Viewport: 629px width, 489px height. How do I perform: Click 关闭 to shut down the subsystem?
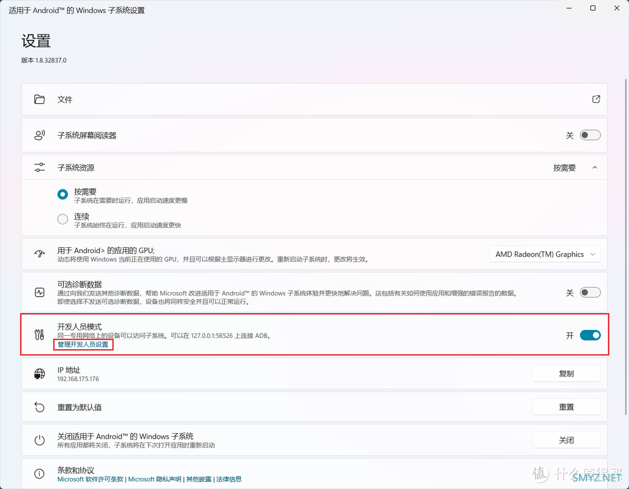[x=567, y=441]
